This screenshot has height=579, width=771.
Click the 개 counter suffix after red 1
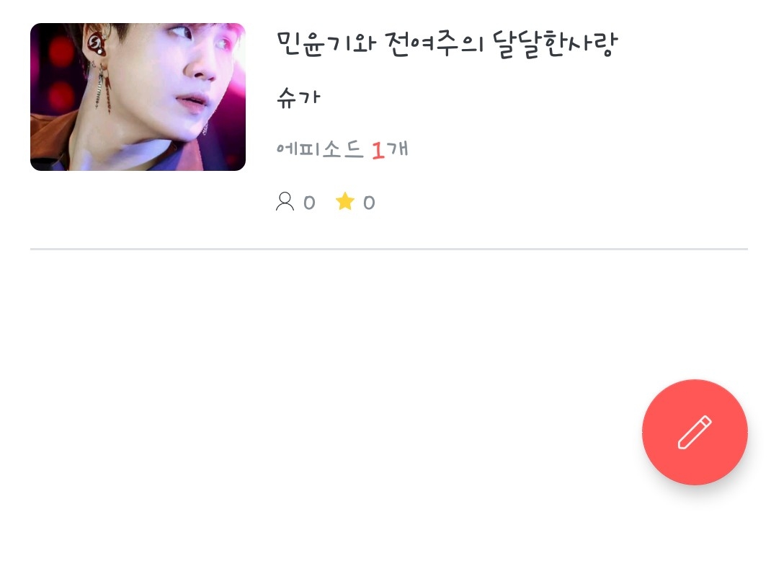point(397,149)
